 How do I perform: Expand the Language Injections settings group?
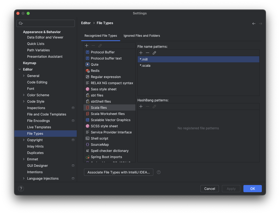pos(23,178)
